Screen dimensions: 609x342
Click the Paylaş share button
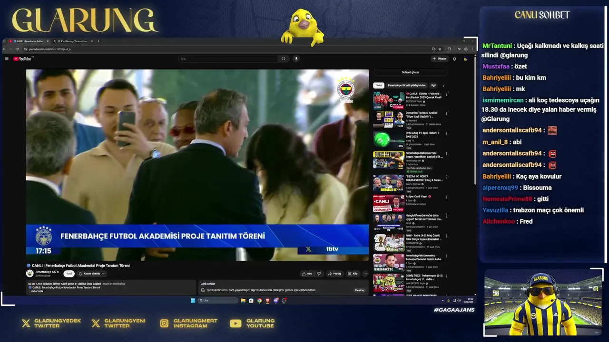(335, 274)
